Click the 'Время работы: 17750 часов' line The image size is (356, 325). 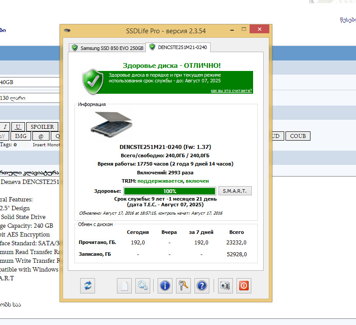tap(166, 164)
